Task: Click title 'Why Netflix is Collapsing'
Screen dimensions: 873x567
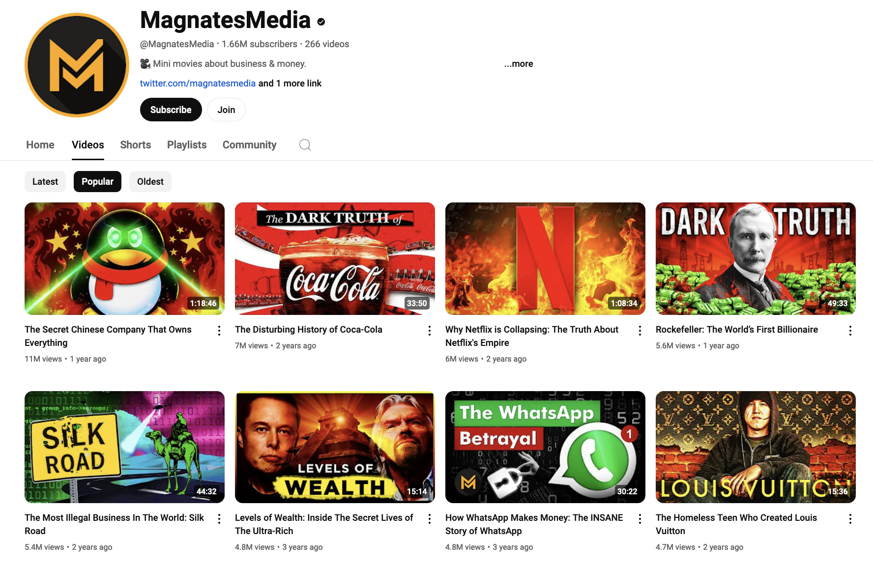Action: click(x=532, y=336)
